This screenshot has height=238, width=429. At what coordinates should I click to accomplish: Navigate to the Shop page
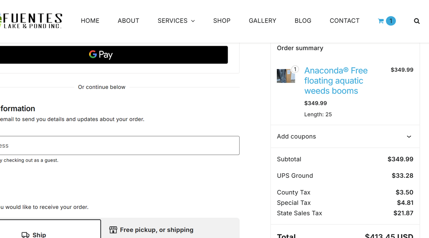(x=222, y=21)
